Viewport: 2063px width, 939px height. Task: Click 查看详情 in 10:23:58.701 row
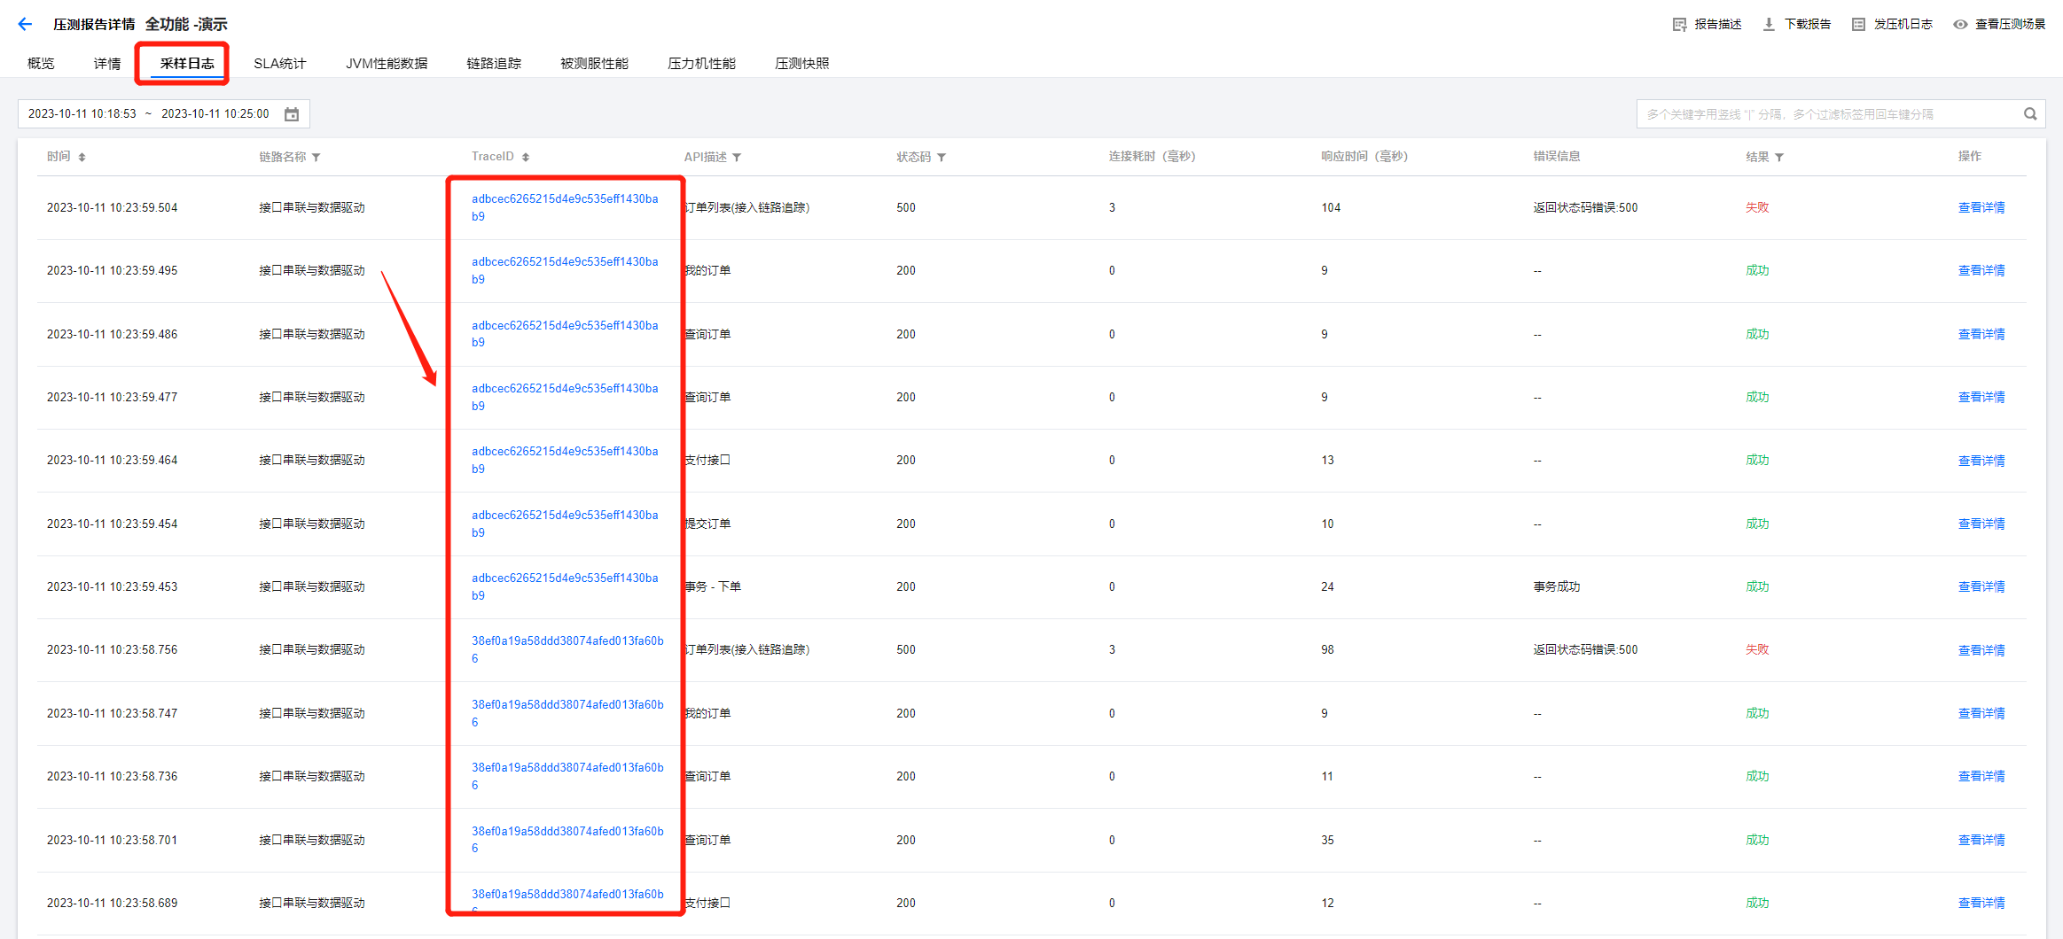click(x=1981, y=840)
